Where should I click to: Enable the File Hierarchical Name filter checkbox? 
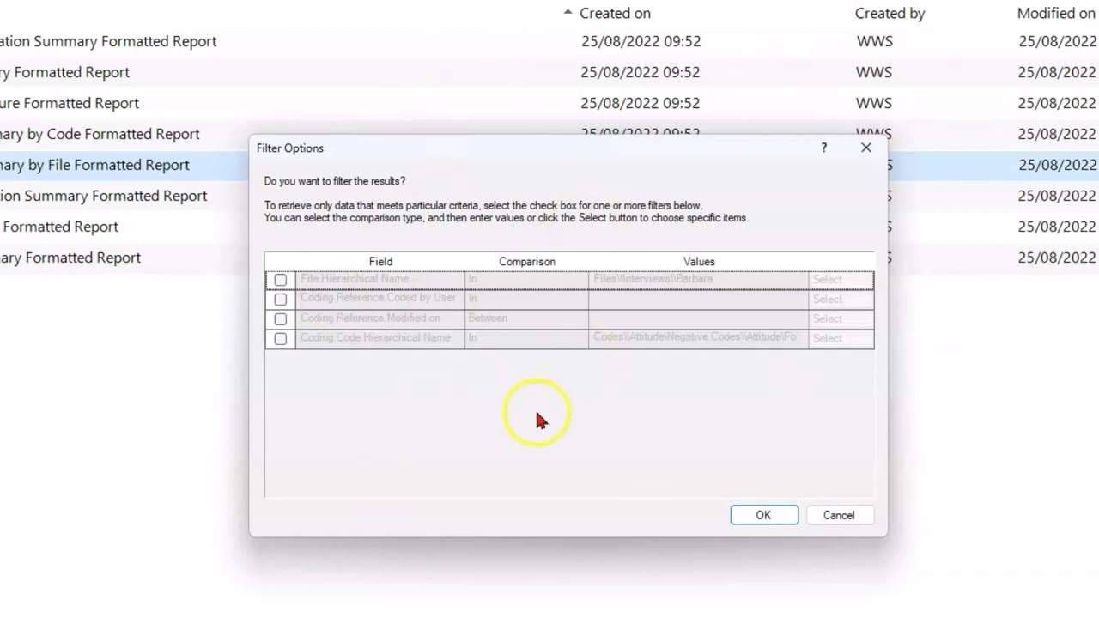(280, 280)
